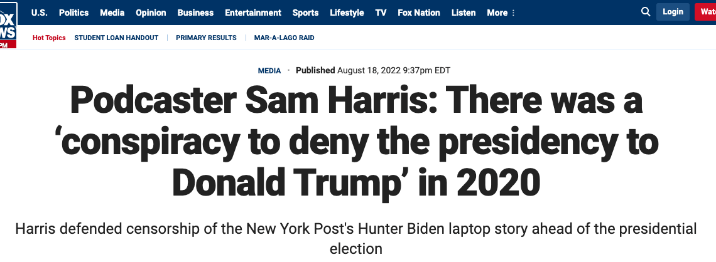Go to the Politics section
This screenshot has width=716, height=262.
point(73,13)
